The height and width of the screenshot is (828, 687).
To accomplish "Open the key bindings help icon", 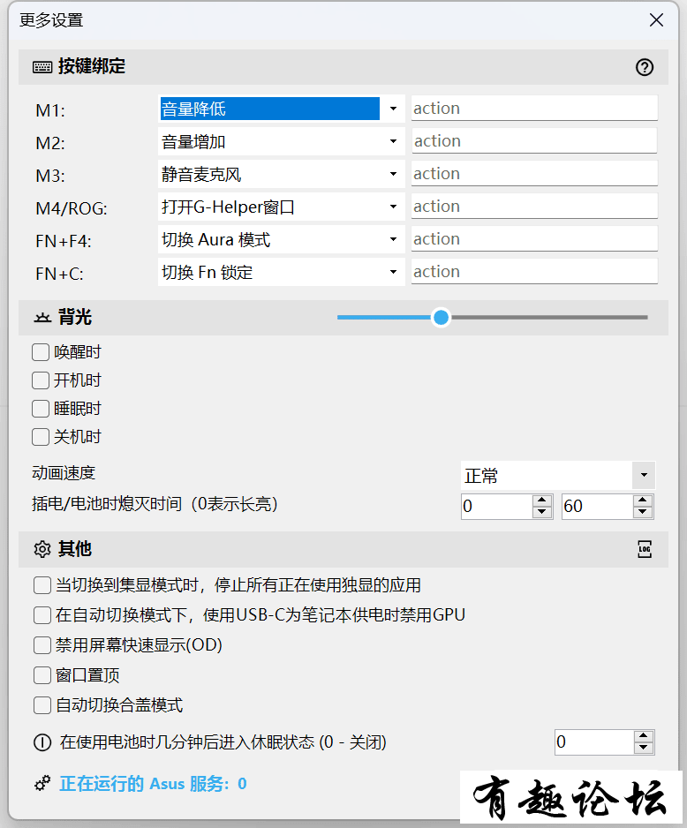I will pos(645,67).
